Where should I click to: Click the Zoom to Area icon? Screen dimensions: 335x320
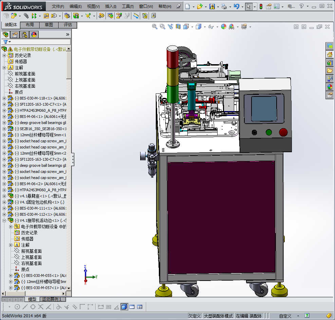click(162, 26)
